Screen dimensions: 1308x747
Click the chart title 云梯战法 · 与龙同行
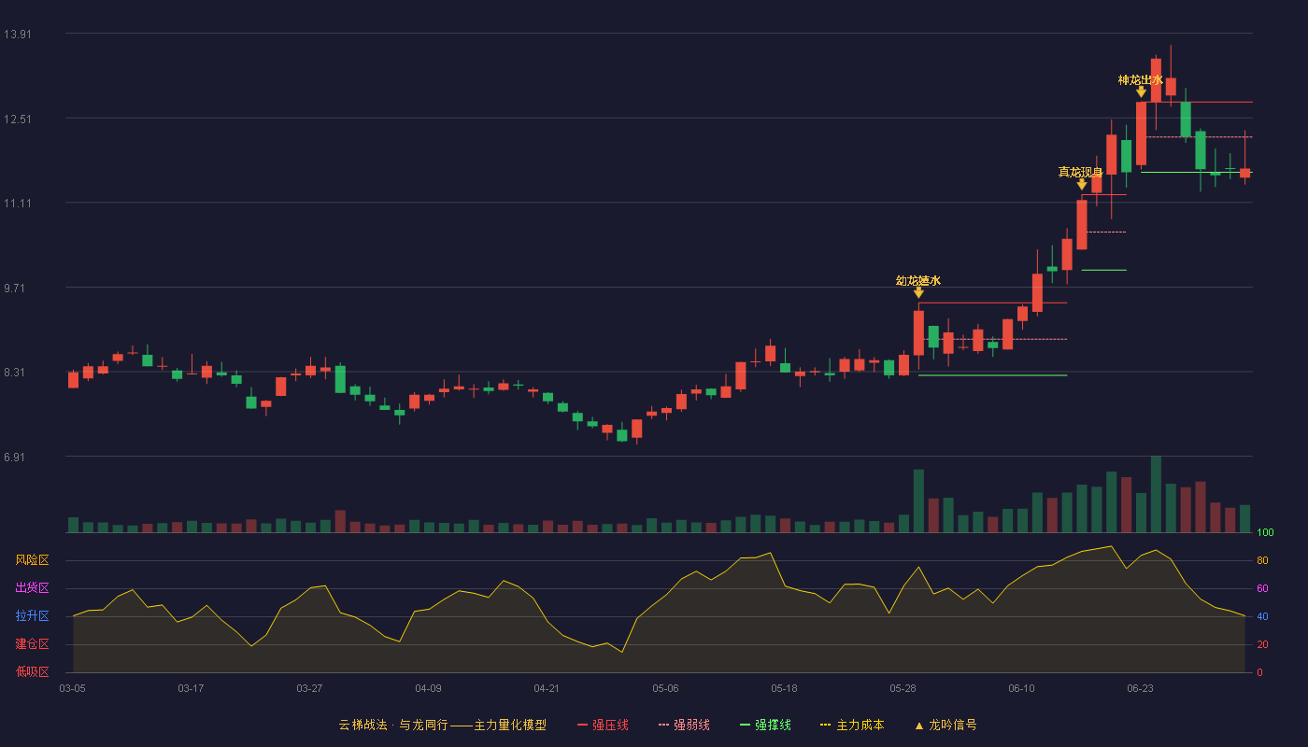(393, 725)
